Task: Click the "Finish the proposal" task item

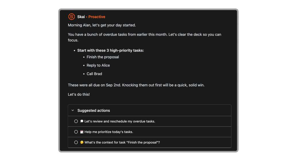Action: [103, 57]
